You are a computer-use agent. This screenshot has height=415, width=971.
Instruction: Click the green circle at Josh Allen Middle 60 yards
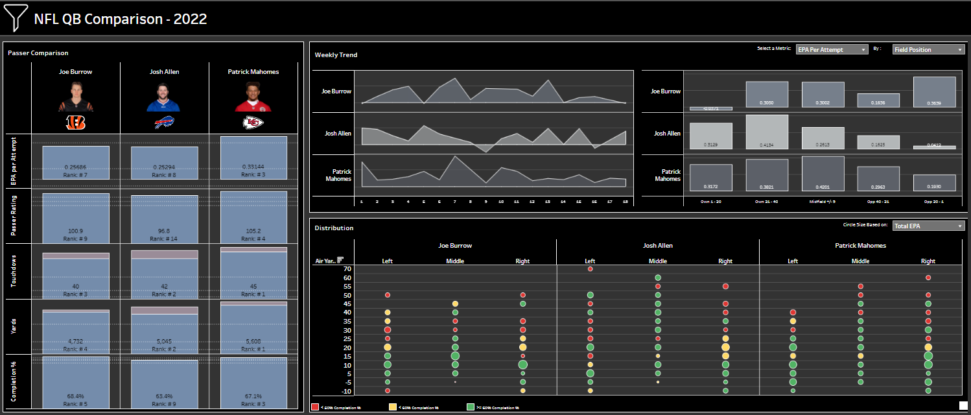pos(658,278)
